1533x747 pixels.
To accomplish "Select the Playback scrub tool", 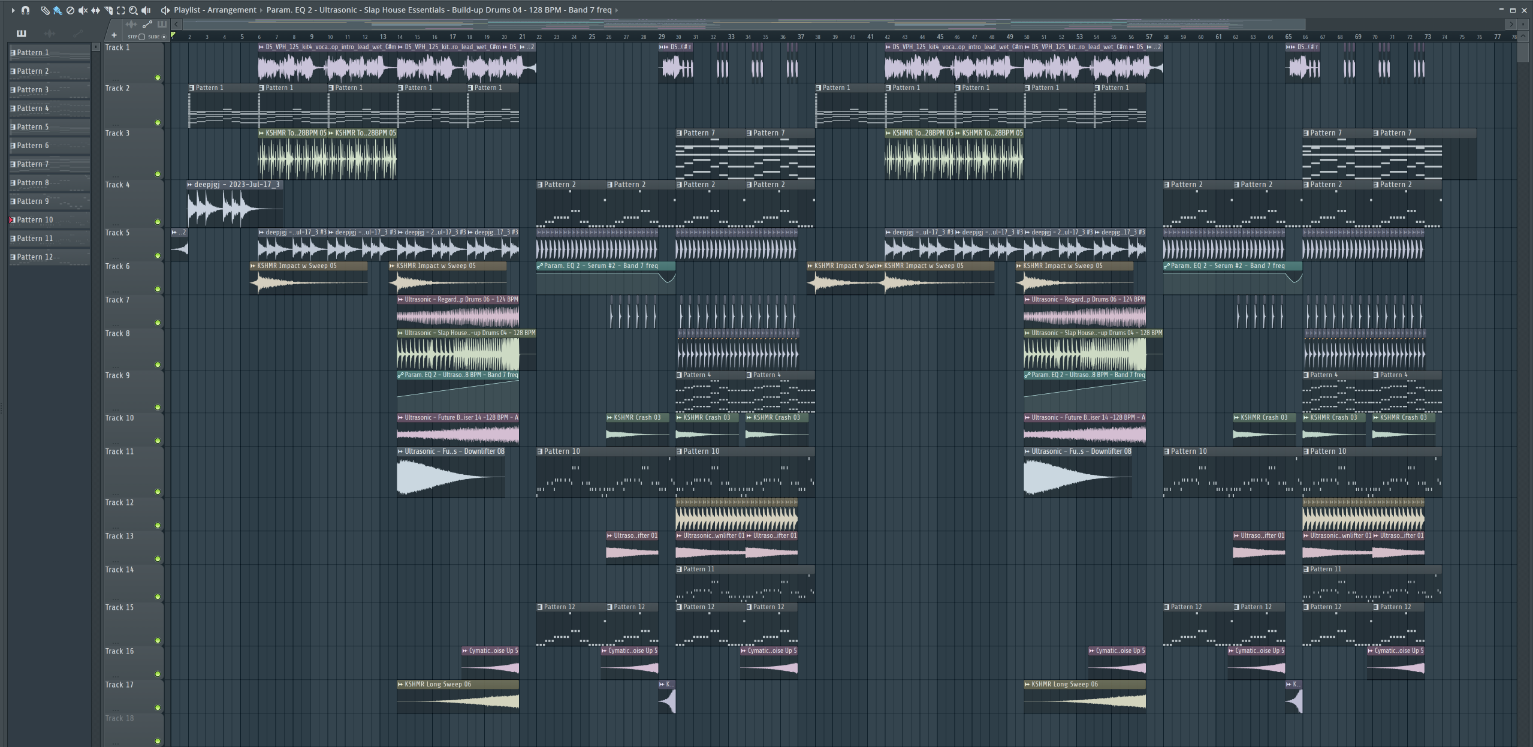I will click(146, 10).
